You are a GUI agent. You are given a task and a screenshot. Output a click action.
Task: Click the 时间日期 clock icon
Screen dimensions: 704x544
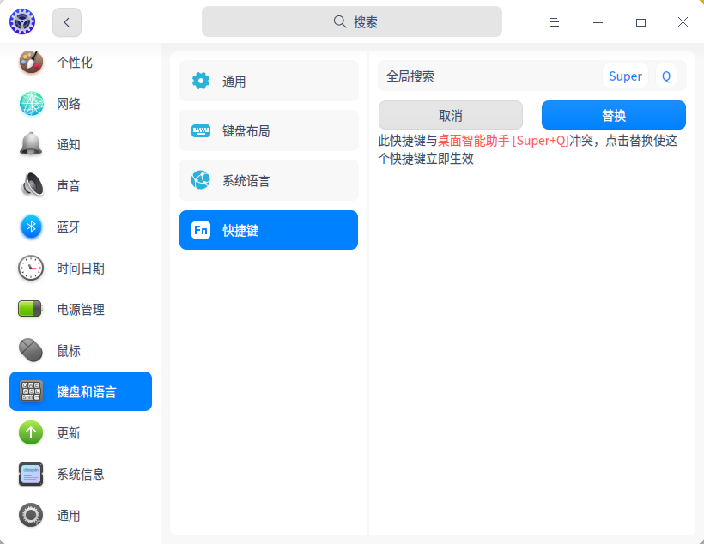pyautogui.click(x=31, y=268)
